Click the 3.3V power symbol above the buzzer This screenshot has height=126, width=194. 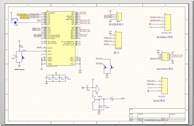pyautogui.click(x=93, y=79)
